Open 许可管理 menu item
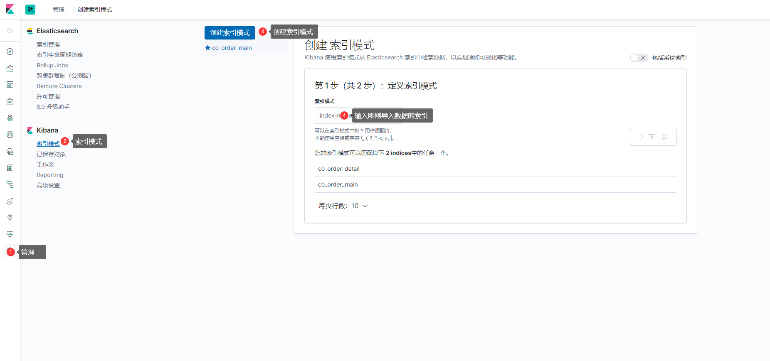The image size is (770, 361). (48, 96)
